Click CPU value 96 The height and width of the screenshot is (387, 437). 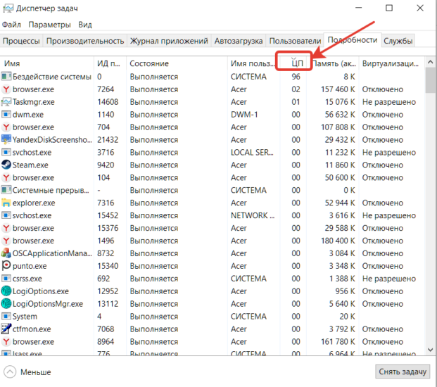(296, 77)
